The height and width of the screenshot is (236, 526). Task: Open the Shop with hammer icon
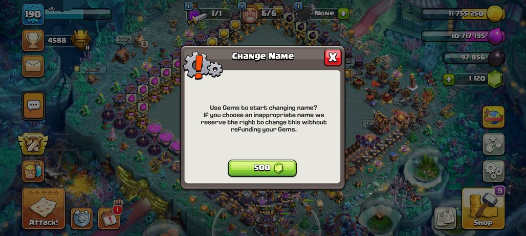pos(483,208)
